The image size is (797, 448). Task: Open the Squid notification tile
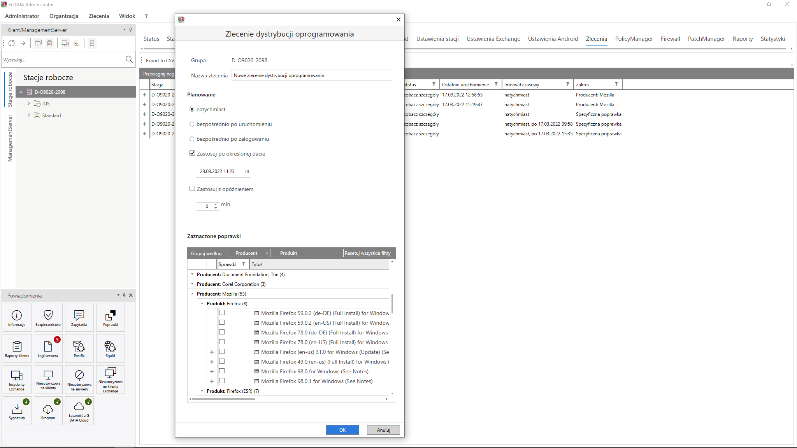pos(111,348)
